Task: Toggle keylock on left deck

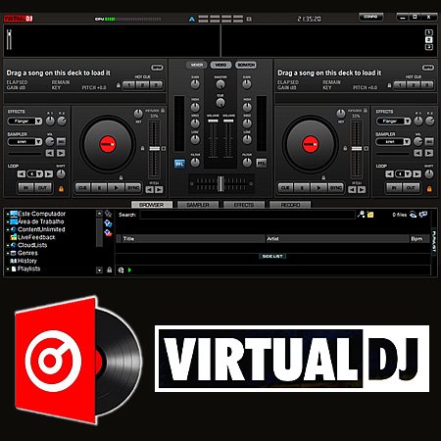Action: tap(163, 111)
